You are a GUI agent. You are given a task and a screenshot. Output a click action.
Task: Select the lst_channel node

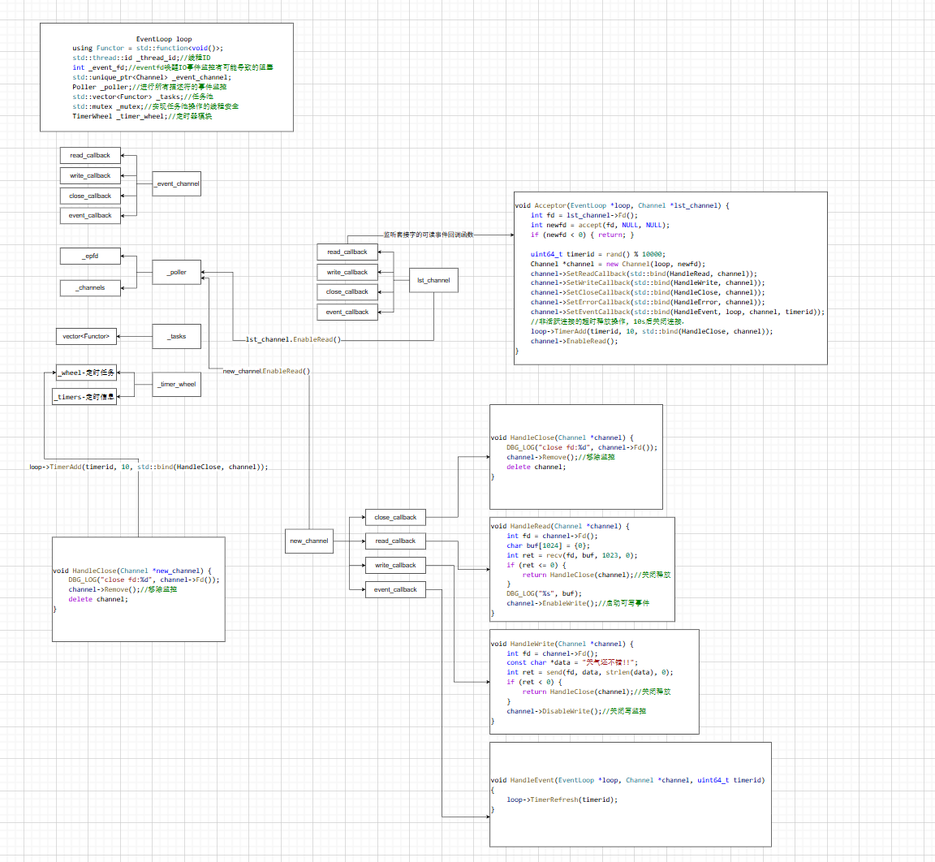click(x=433, y=280)
